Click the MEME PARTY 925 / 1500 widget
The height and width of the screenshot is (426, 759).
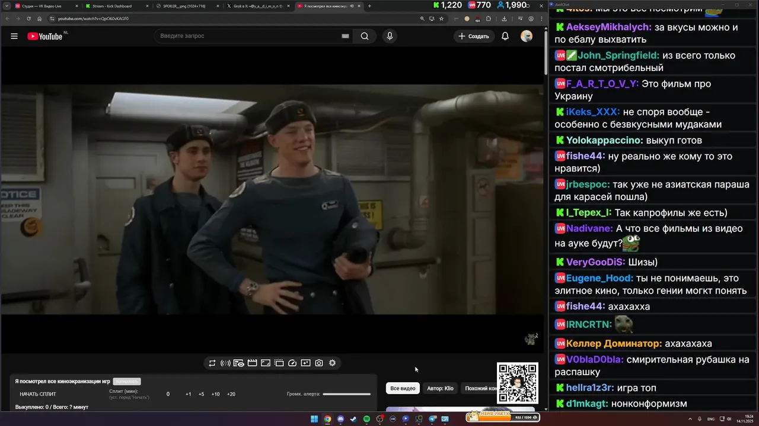pos(503,416)
